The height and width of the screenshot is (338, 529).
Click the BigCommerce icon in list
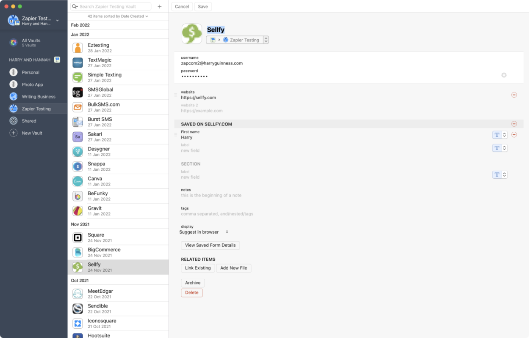tap(78, 252)
